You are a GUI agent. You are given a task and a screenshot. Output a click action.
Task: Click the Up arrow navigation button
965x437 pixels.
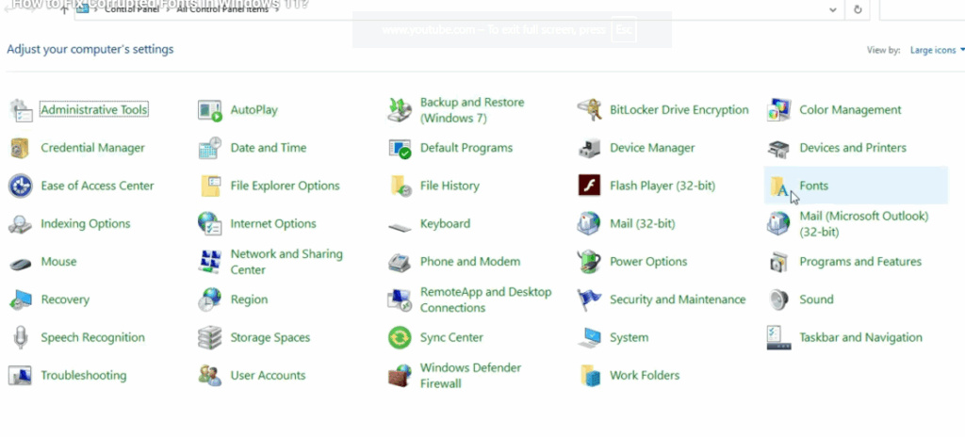[64, 9]
